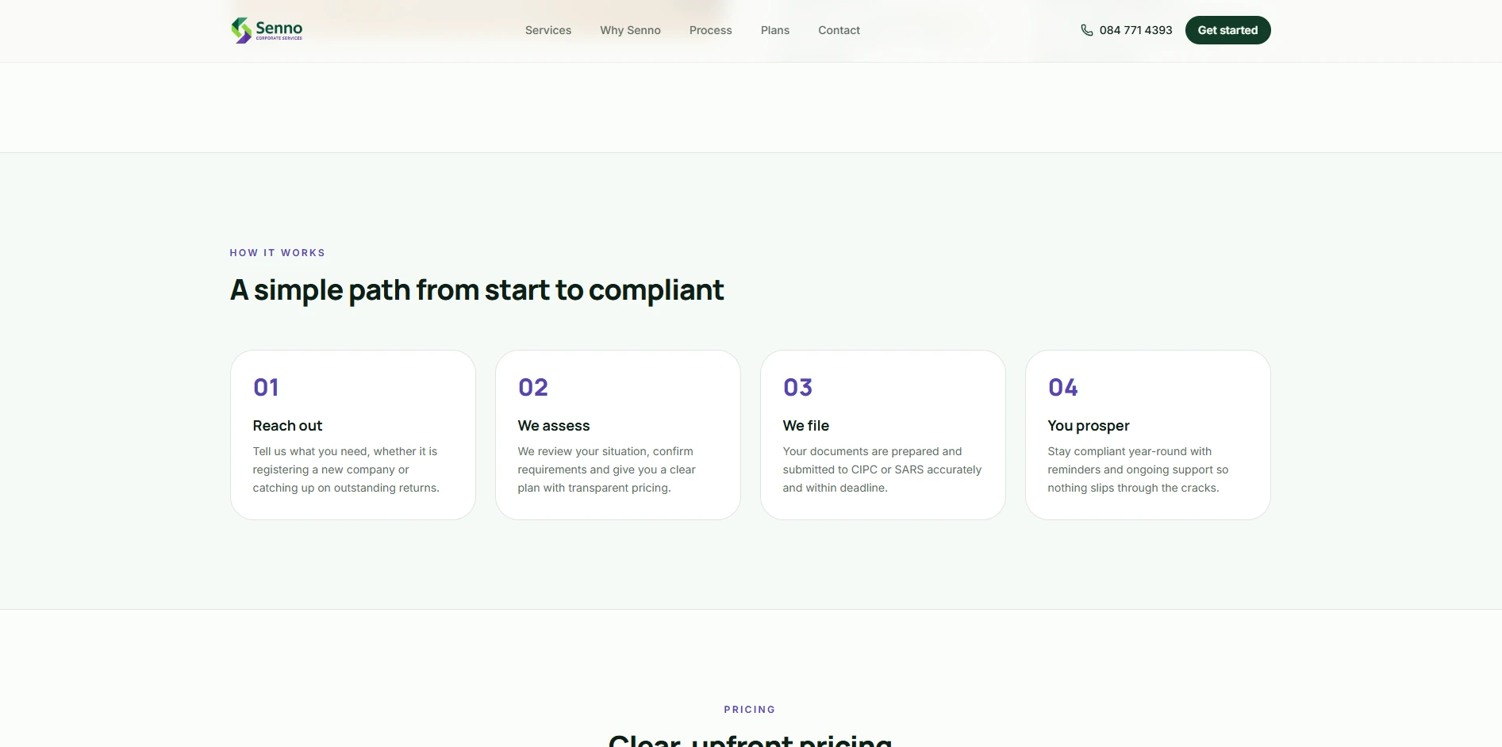
Task: Click the Get started button
Action: coord(1227,30)
